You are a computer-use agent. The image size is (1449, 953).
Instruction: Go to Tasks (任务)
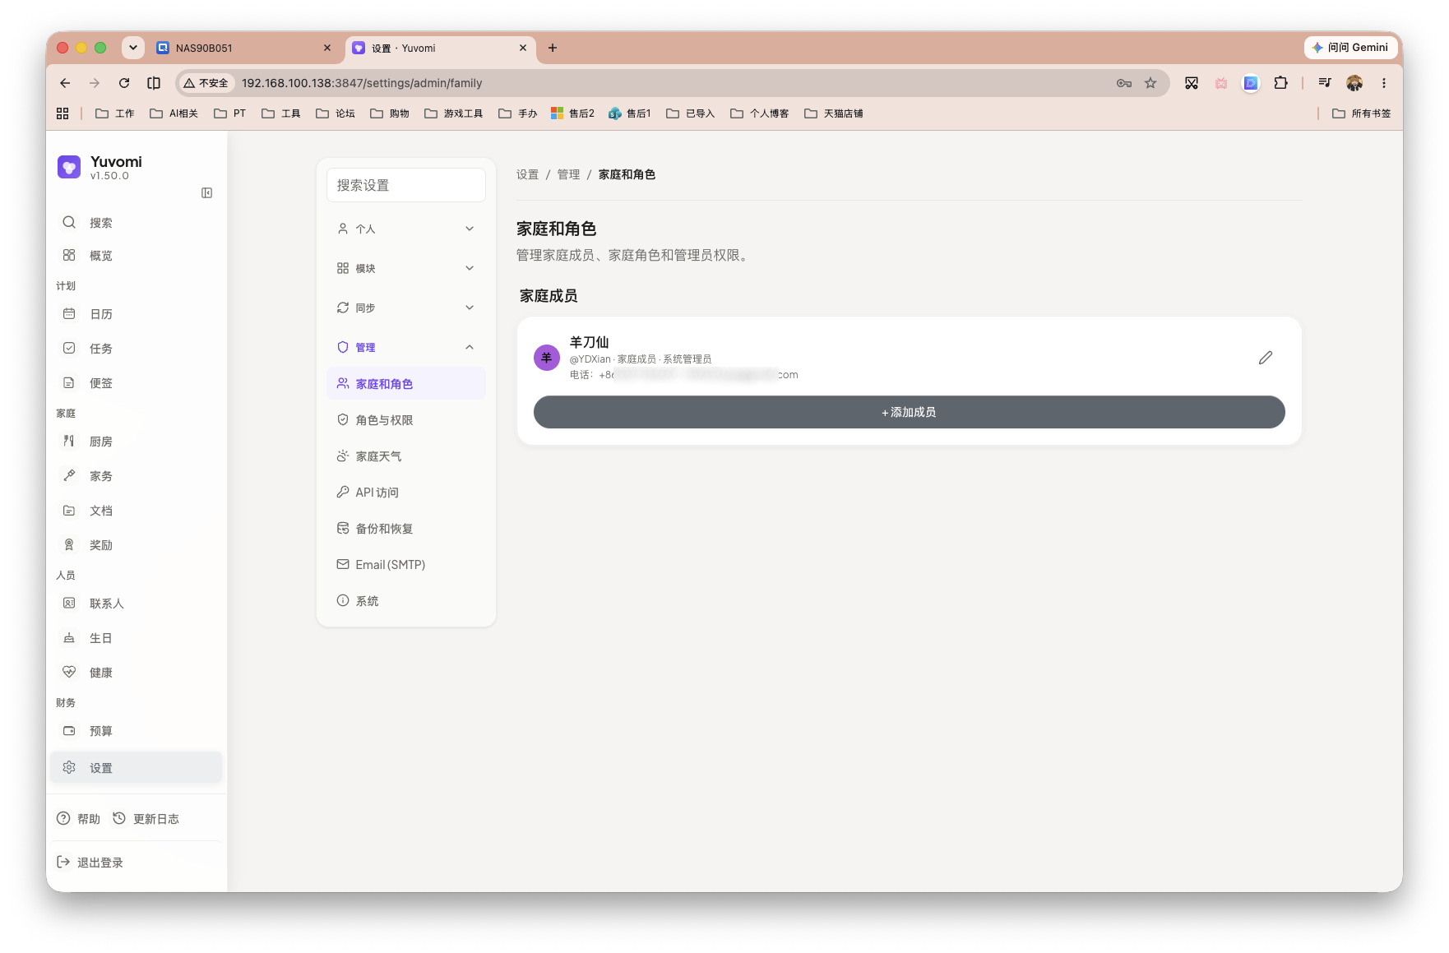(137, 349)
